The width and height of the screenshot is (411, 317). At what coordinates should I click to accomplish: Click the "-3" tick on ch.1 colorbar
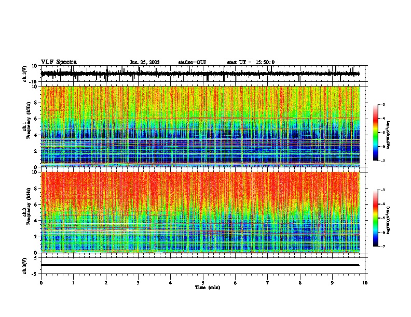coord(382,105)
